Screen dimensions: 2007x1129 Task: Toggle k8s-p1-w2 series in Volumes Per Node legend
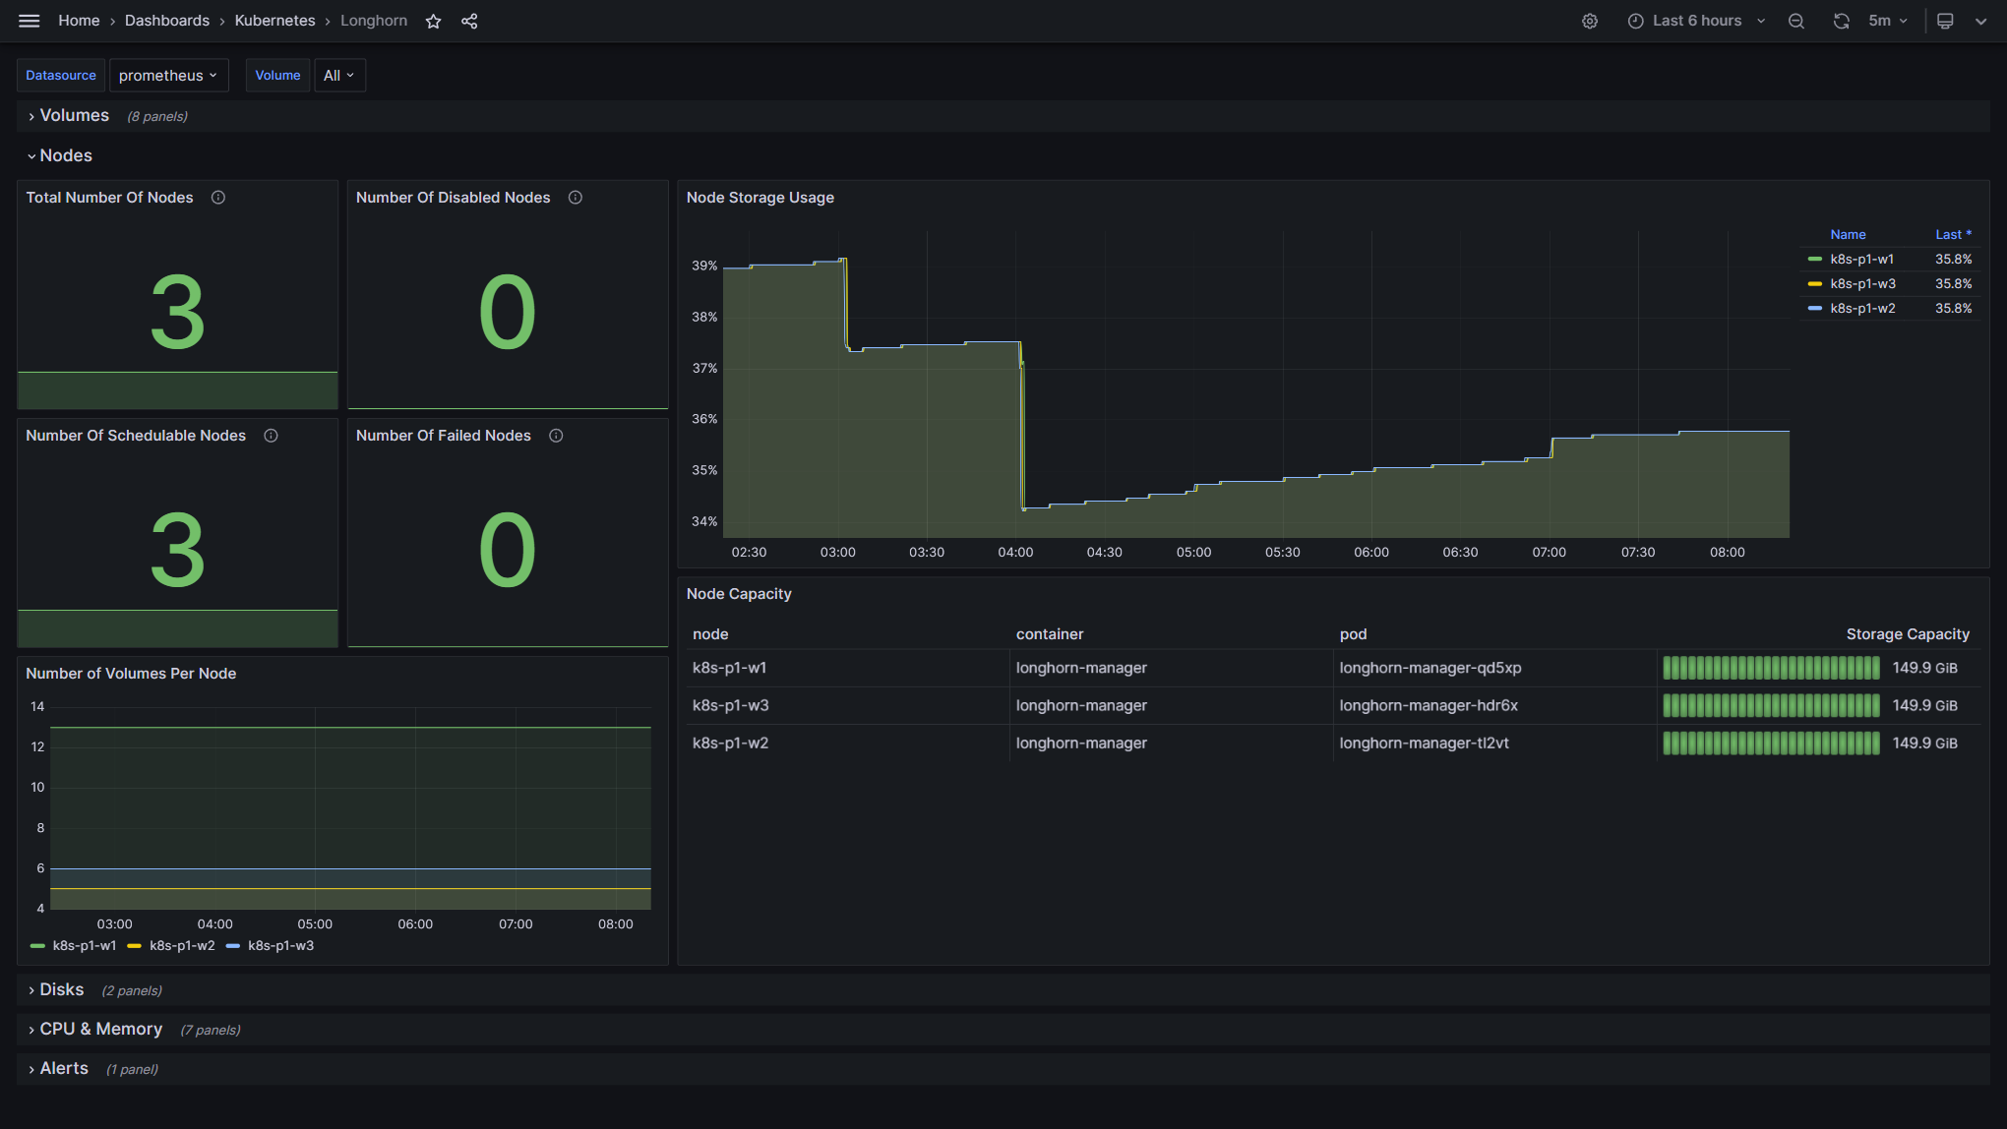click(x=181, y=946)
